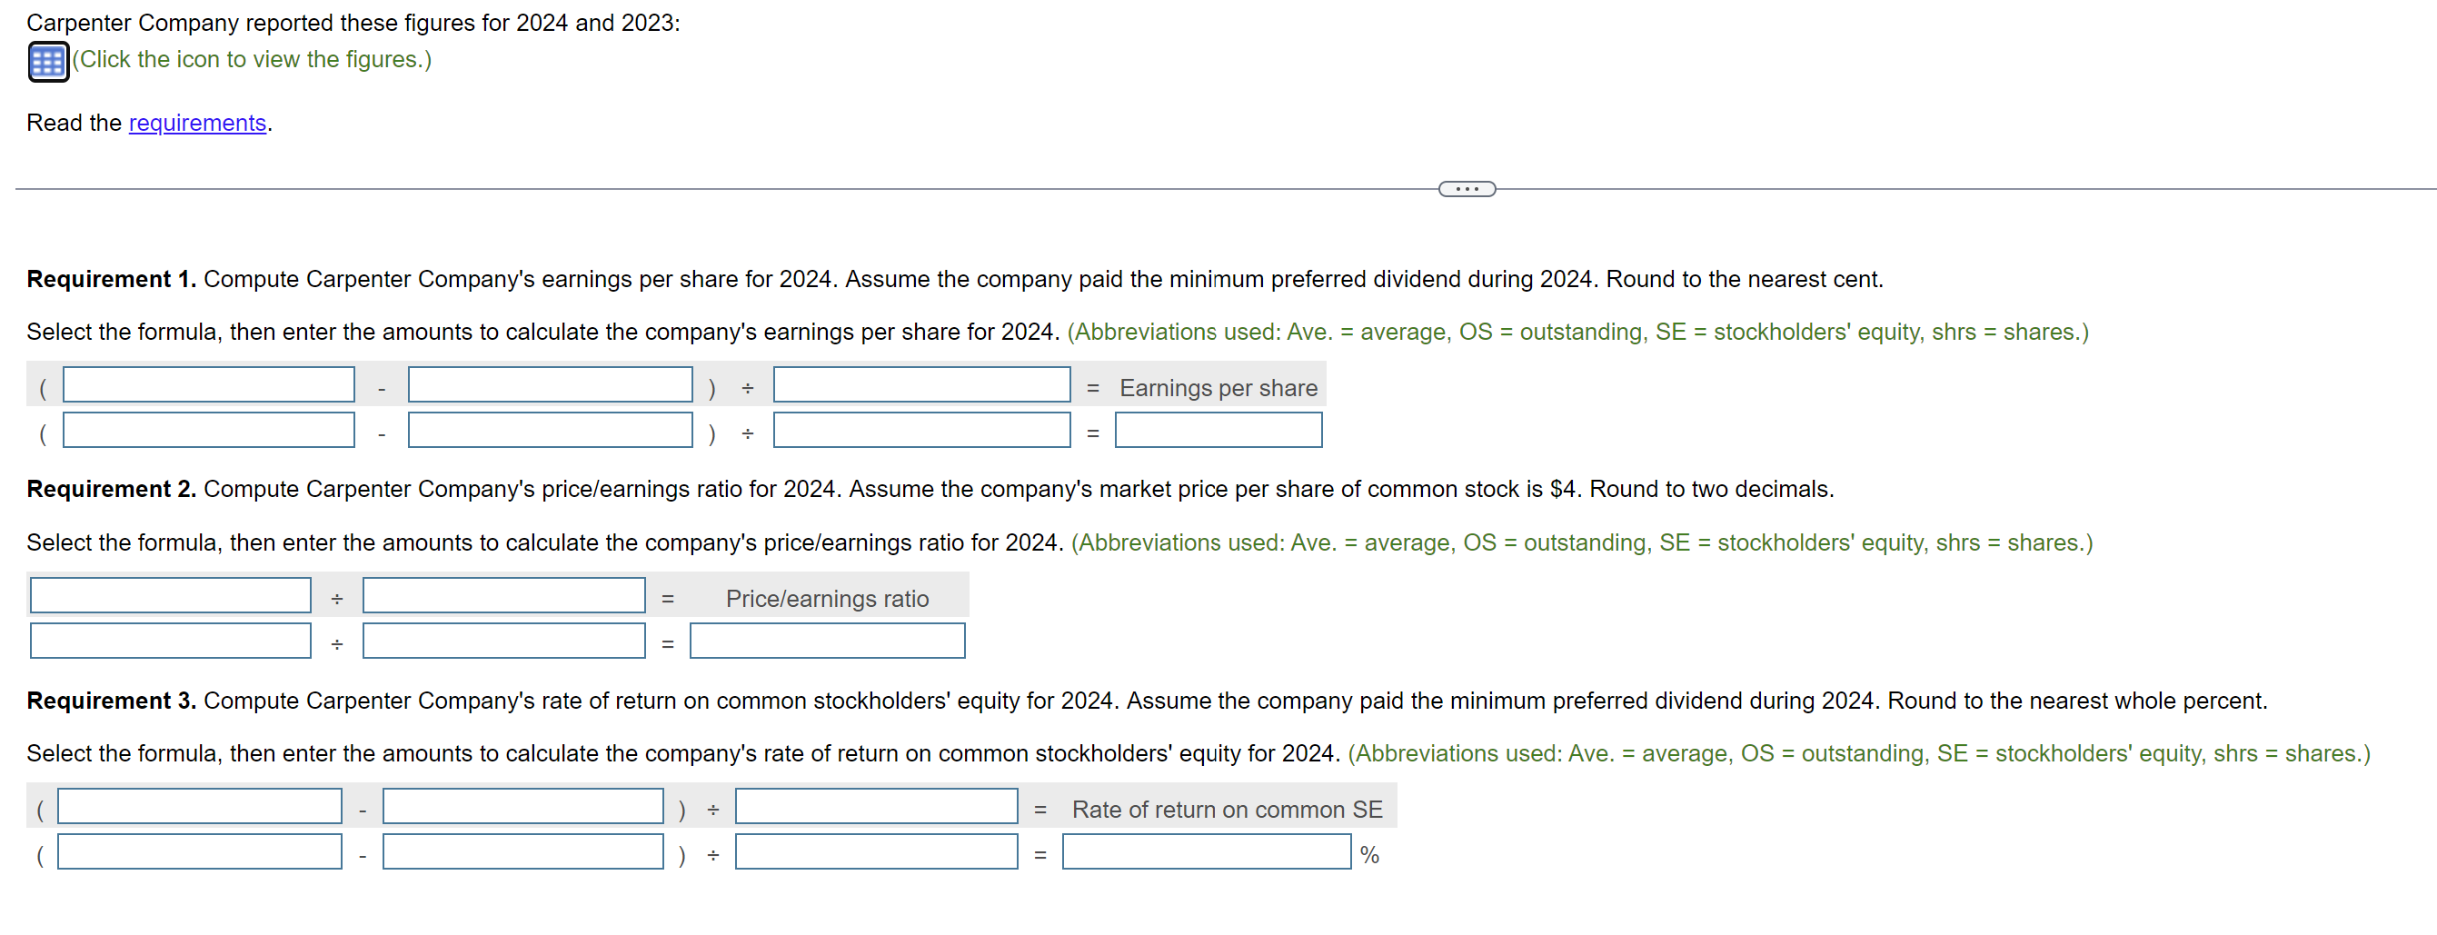Select the numerator formula item in Requirement 2
The width and height of the screenshot is (2437, 935).
(170, 594)
